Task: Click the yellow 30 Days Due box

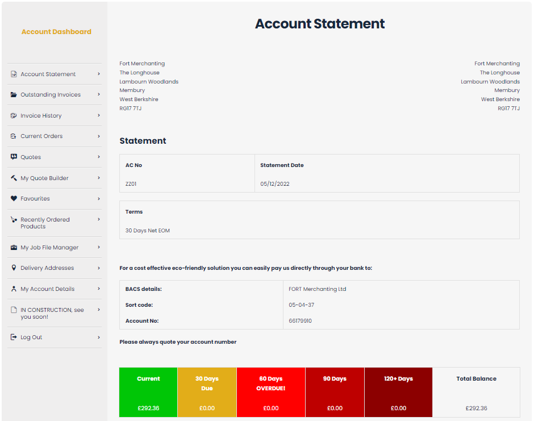Action: pyautogui.click(x=207, y=392)
